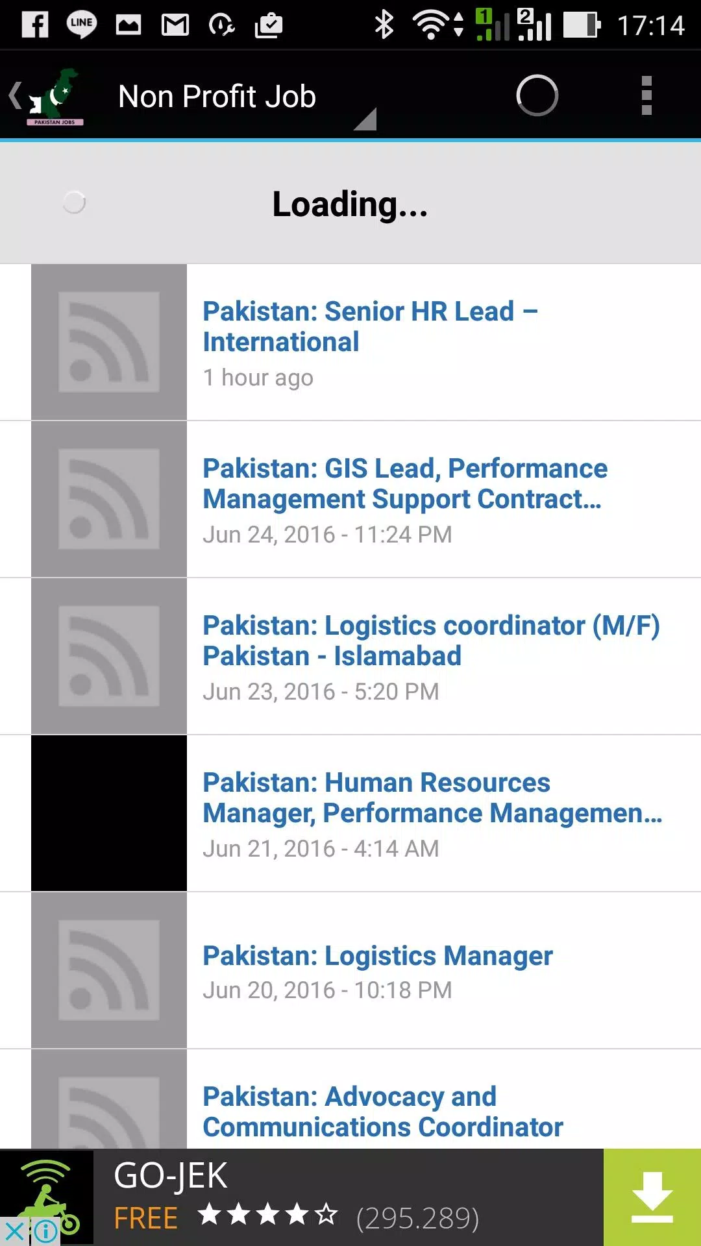Tap the Pakistan Jobs app logo
Screen dimensions: 701x1246
click(x=55, y=96)
